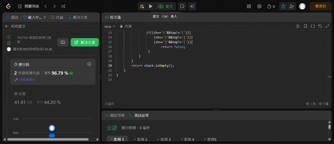Click left arrow of horizontal scrollbar
The width and height of the screenshot is (334, 144).
pos(5,139)
